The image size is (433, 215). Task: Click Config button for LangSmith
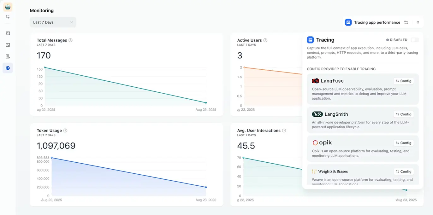[x=404, y=114]
